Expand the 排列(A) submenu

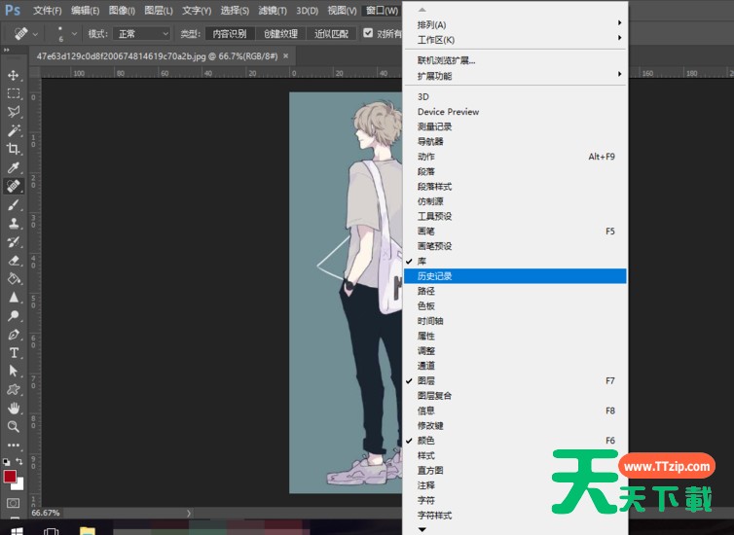[515, 24]
